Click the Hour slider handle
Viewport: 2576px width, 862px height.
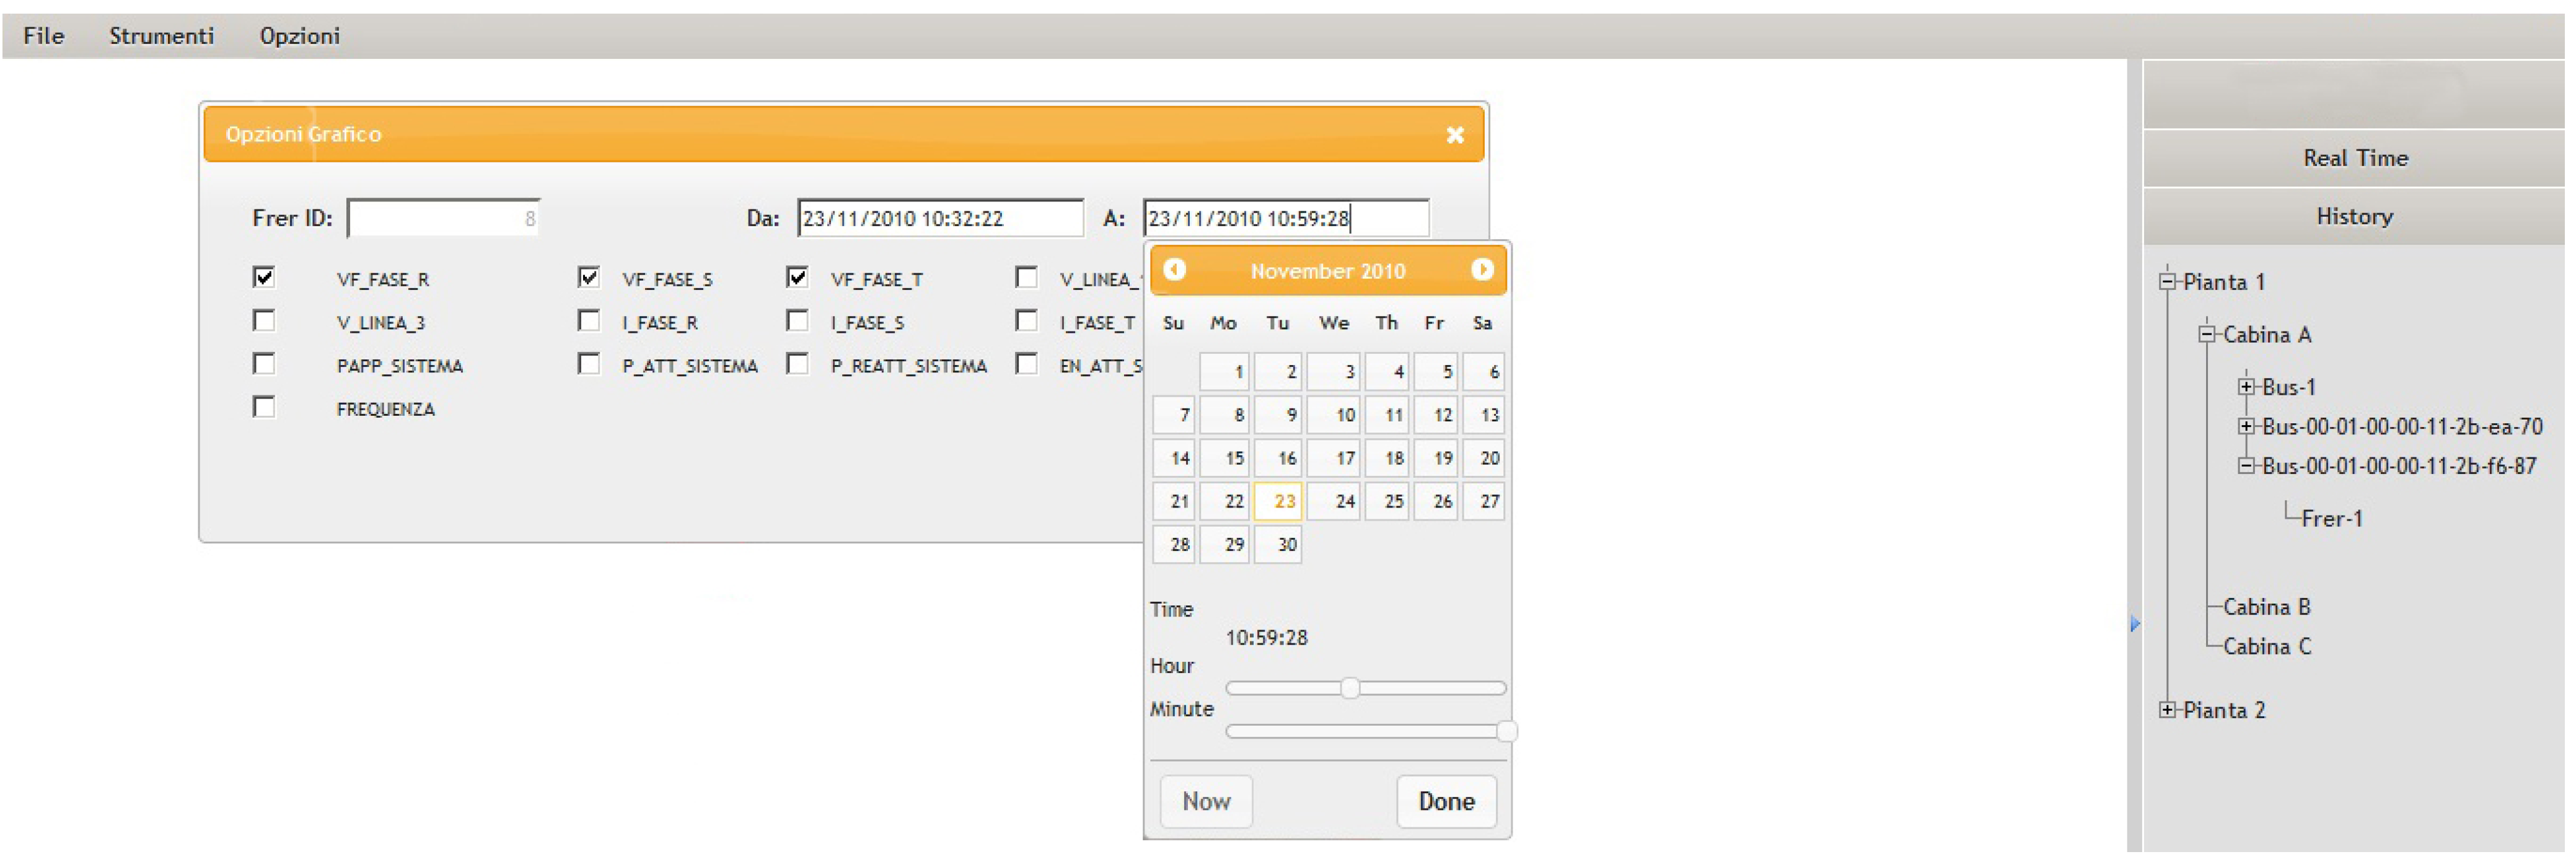(x=1350, y=688)
